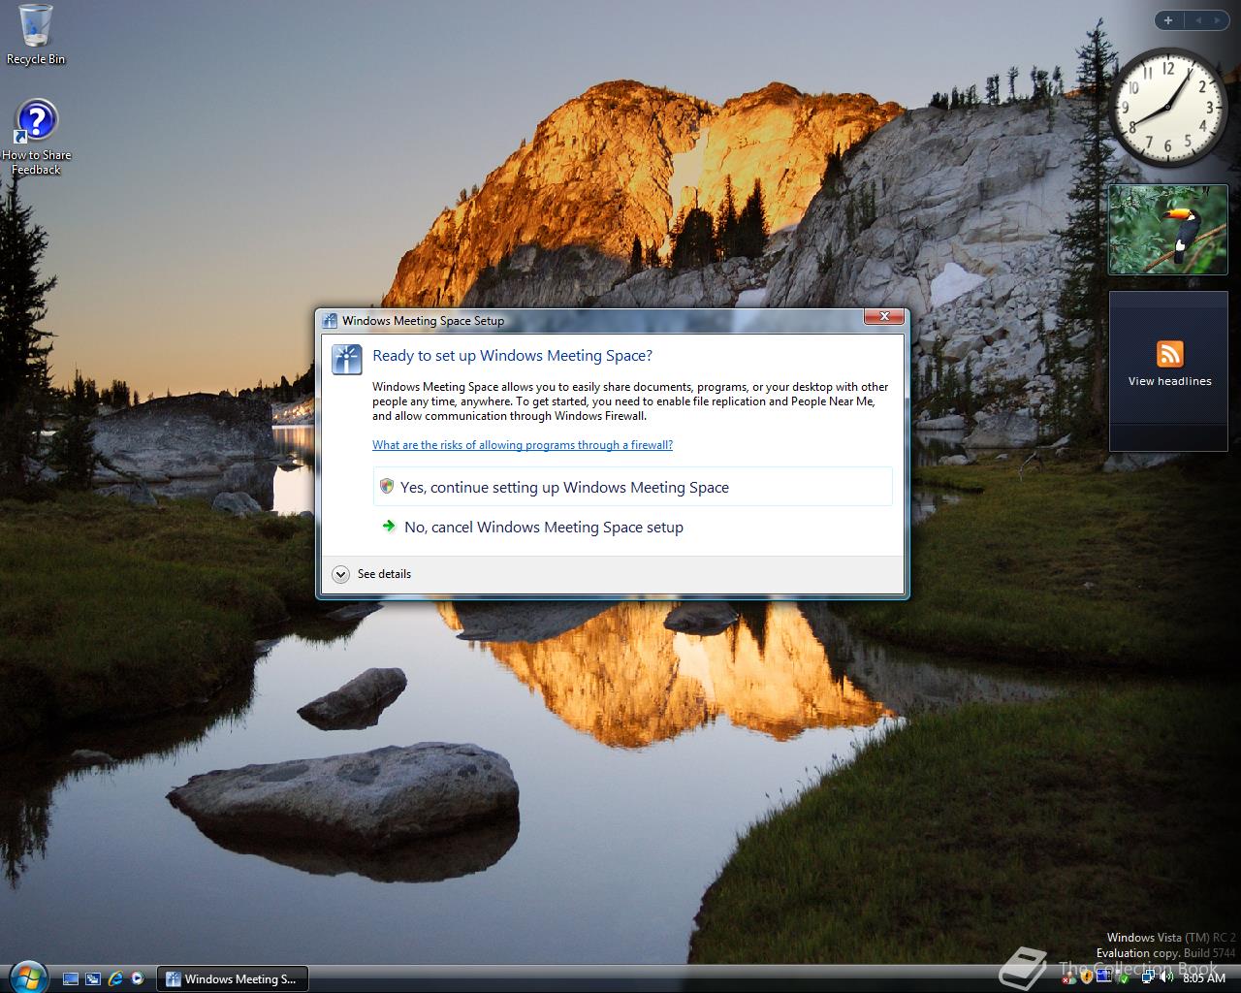Choose Yes, continue setting up Meeting Space
The height and width of the screenshot is (993, 1241).
pos(632,487)
